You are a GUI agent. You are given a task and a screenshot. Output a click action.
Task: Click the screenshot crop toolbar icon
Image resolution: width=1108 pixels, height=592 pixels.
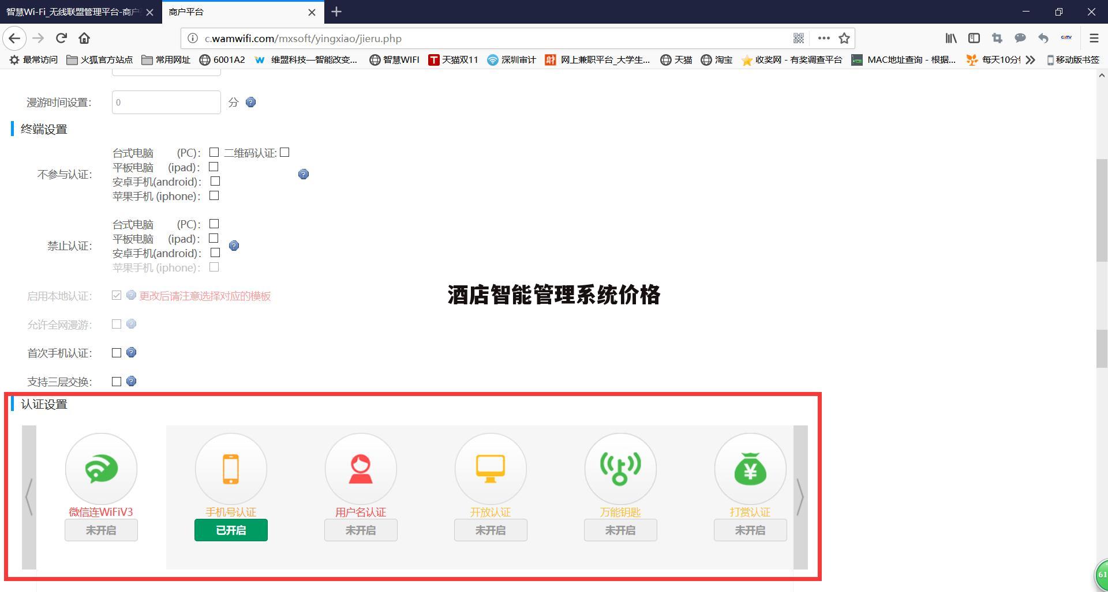pyautogui.click(x=997, y=39)
